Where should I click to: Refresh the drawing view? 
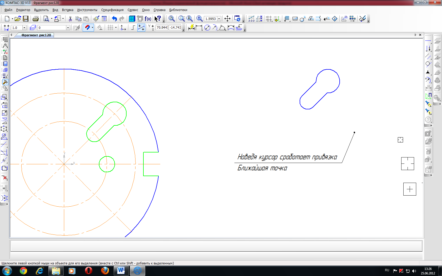coord(237,19)
